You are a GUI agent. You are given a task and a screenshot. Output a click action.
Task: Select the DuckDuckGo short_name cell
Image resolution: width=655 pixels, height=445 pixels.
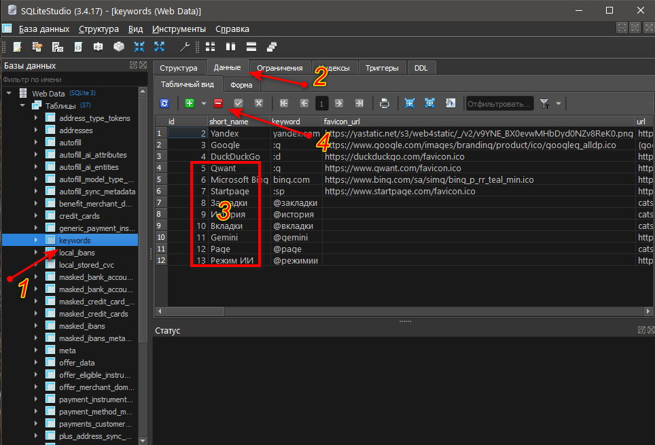(239, 156)
